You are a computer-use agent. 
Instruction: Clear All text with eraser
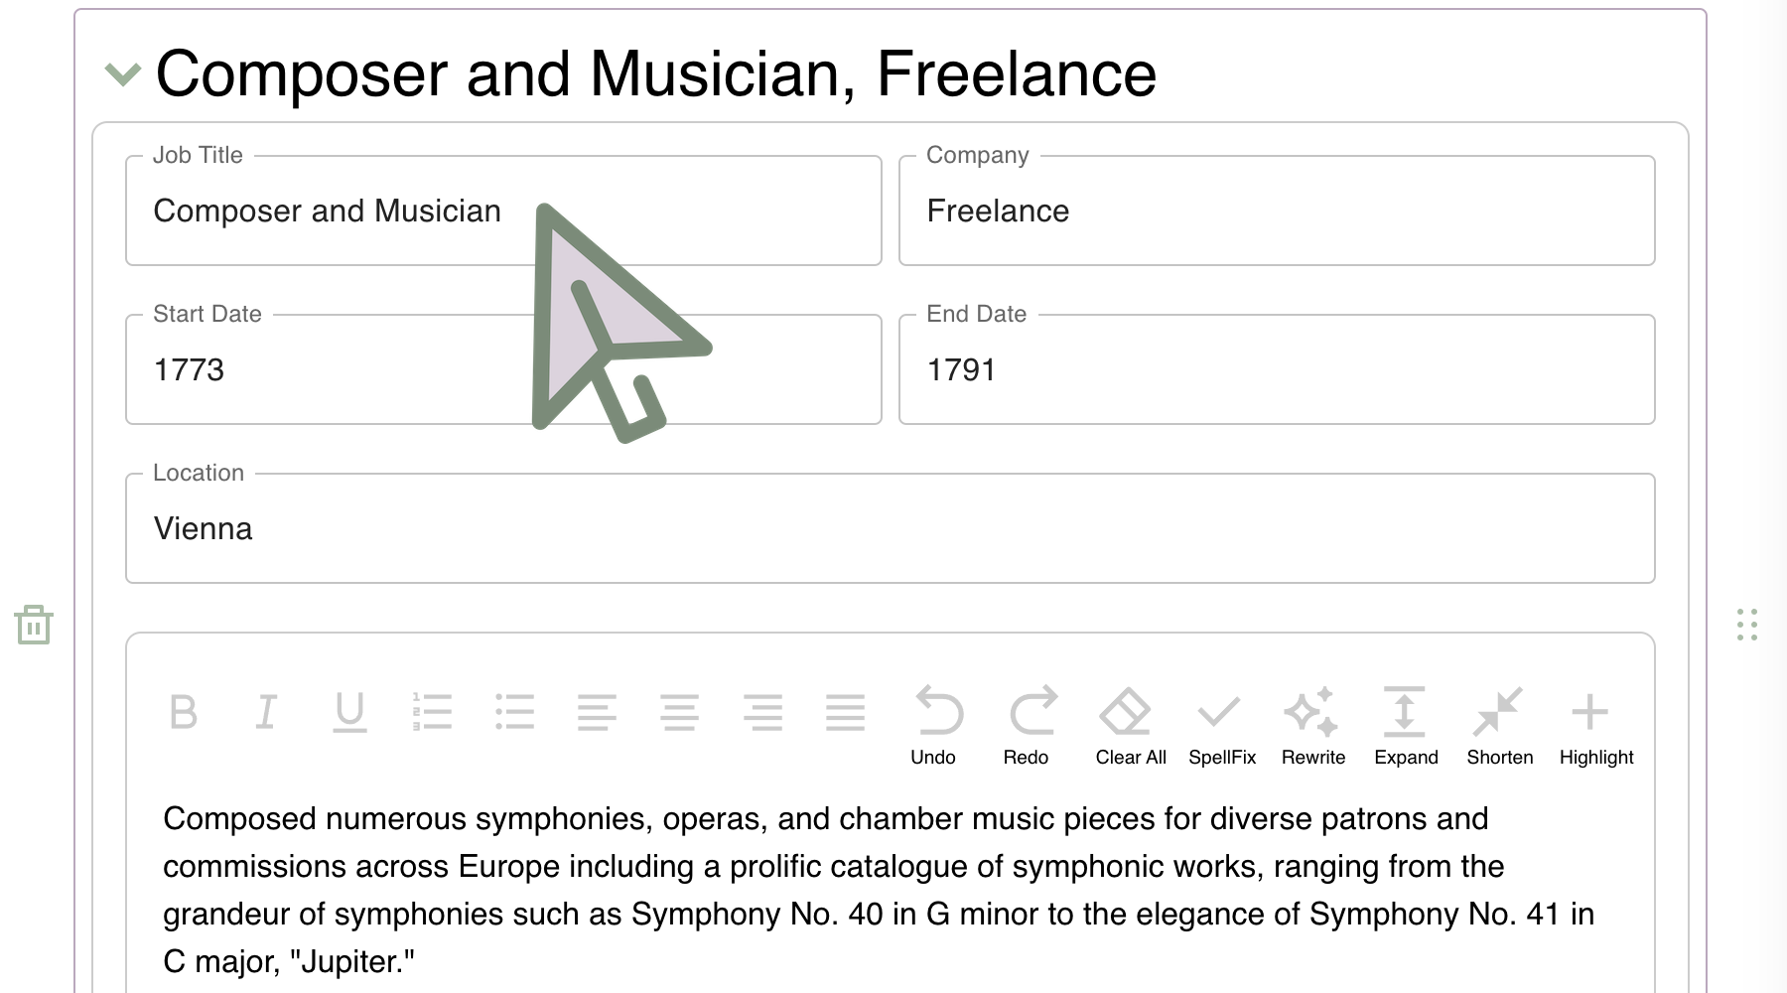pyautogui.click(x=1130, y=726)
